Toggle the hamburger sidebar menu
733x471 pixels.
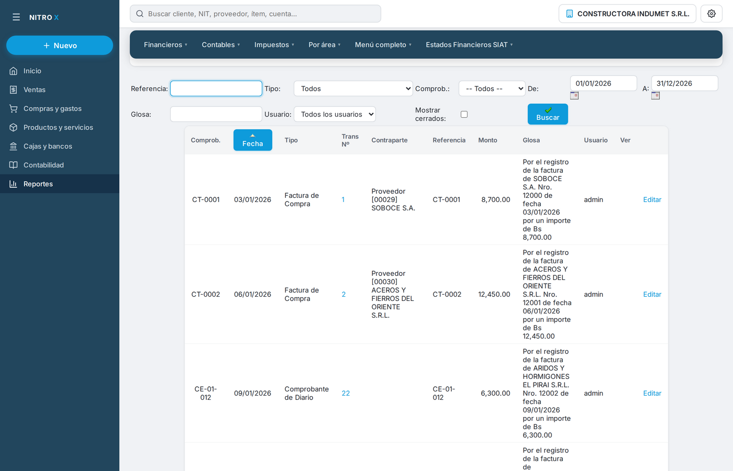click(16, 17)
